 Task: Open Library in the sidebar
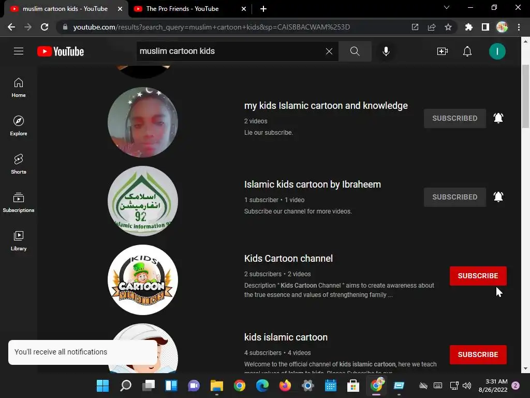tap(19, 240)
